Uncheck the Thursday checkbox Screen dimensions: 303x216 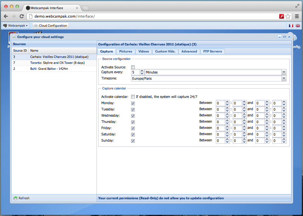(x=133, y=122)
